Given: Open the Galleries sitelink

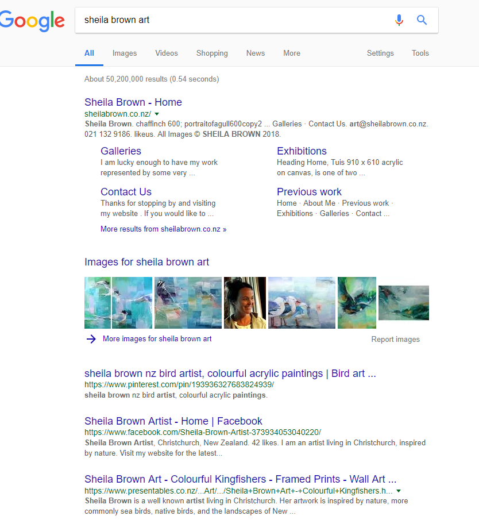Looking at the screenshot, I should pos(121,151).
